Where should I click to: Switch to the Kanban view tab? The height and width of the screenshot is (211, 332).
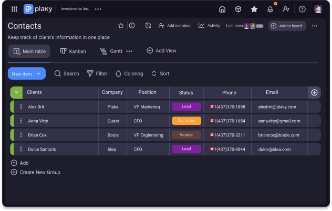(x=73, y=51)
